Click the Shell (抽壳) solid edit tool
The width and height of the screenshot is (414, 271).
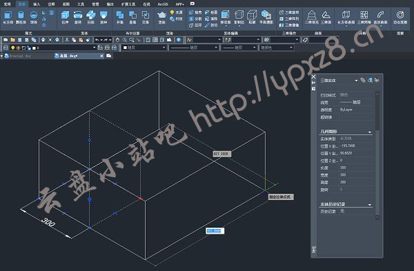[x=195, y=12]
